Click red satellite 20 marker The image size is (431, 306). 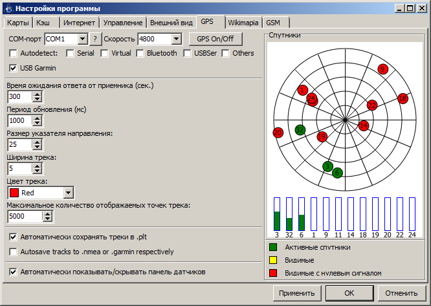278,133
